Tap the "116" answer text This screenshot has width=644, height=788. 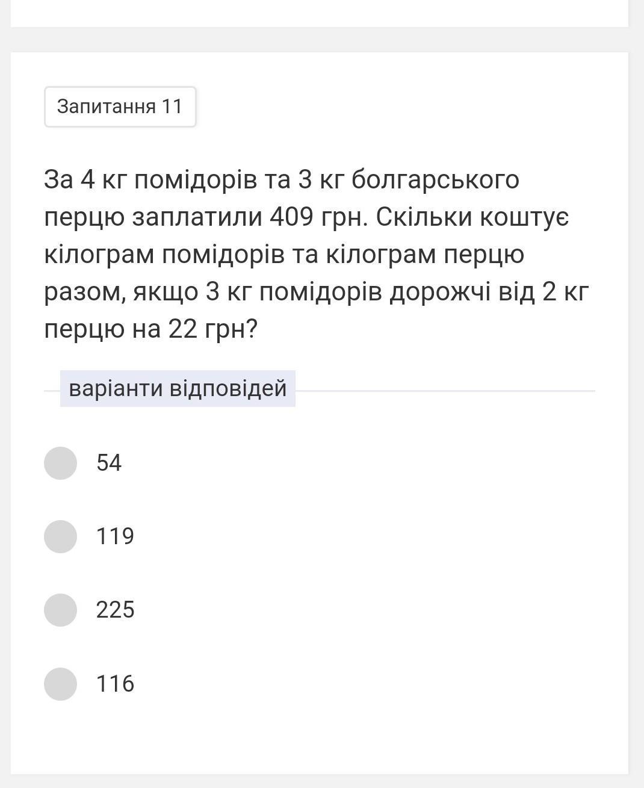pos(115,684)
